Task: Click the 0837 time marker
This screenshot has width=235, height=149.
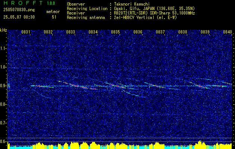Action: (160, 32)
